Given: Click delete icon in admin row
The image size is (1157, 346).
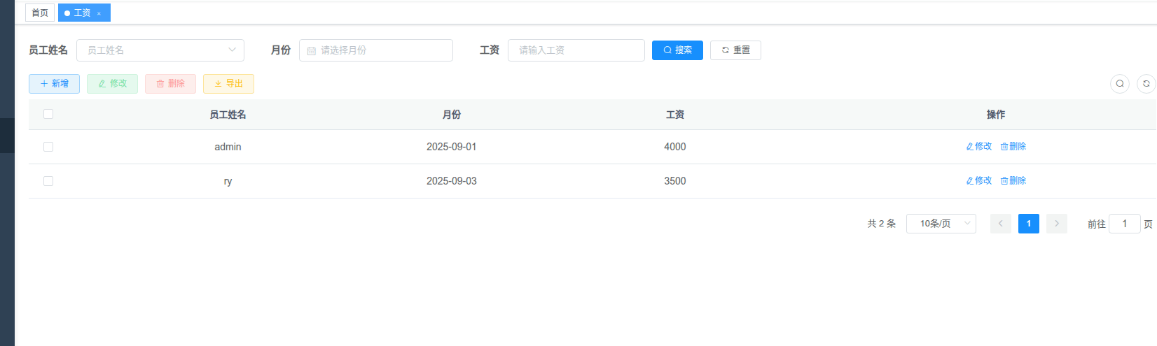Looking at the screenshot, I should [1004, 147].
